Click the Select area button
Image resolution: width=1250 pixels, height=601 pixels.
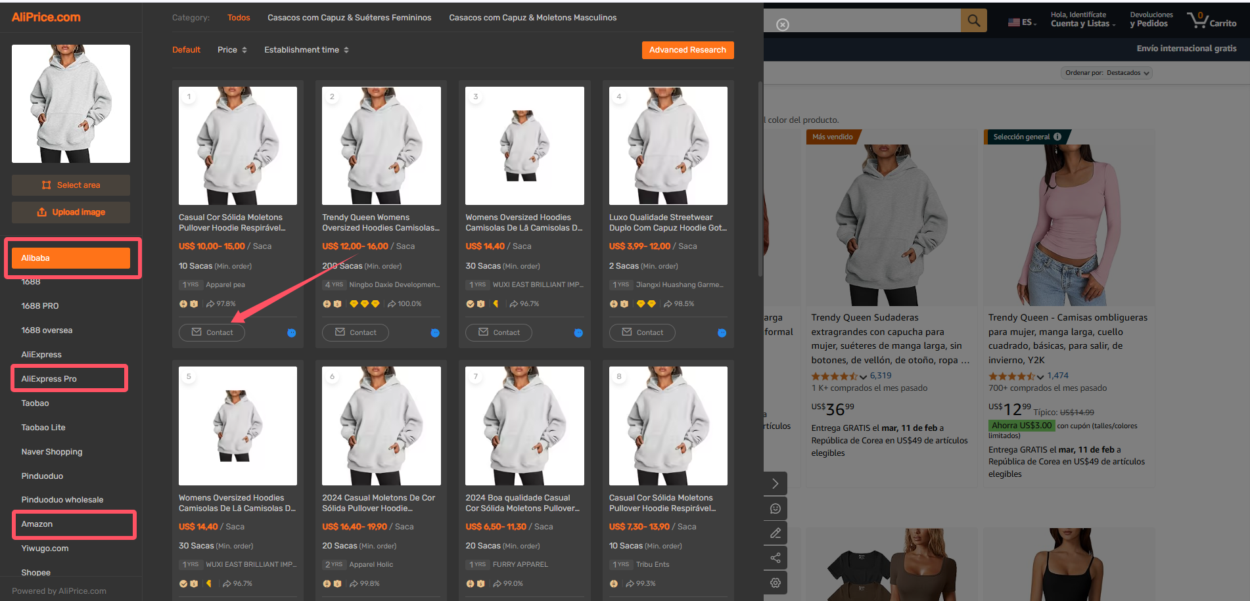click(71, 185)
